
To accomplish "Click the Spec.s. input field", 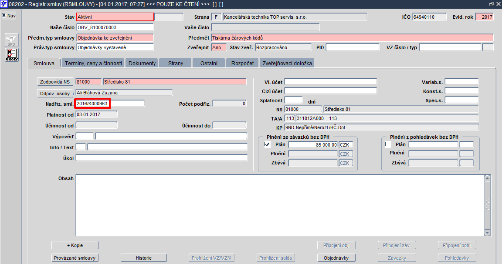I will [x=461, y=100].
